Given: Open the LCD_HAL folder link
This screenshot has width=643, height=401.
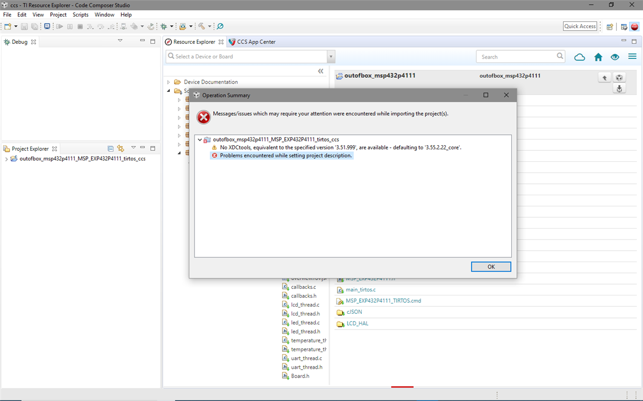Looking at the screenshot, I should pos(357,324).
